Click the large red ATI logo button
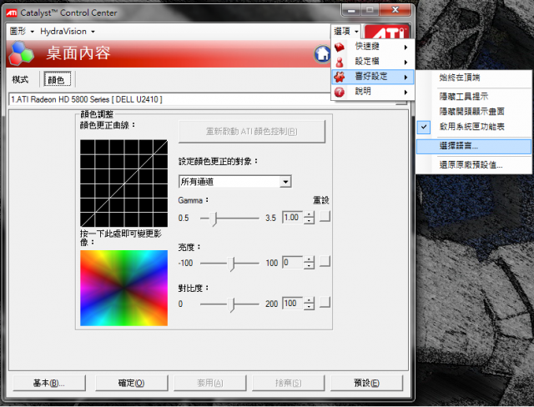534x407 pixels. [x=386, y=33]
